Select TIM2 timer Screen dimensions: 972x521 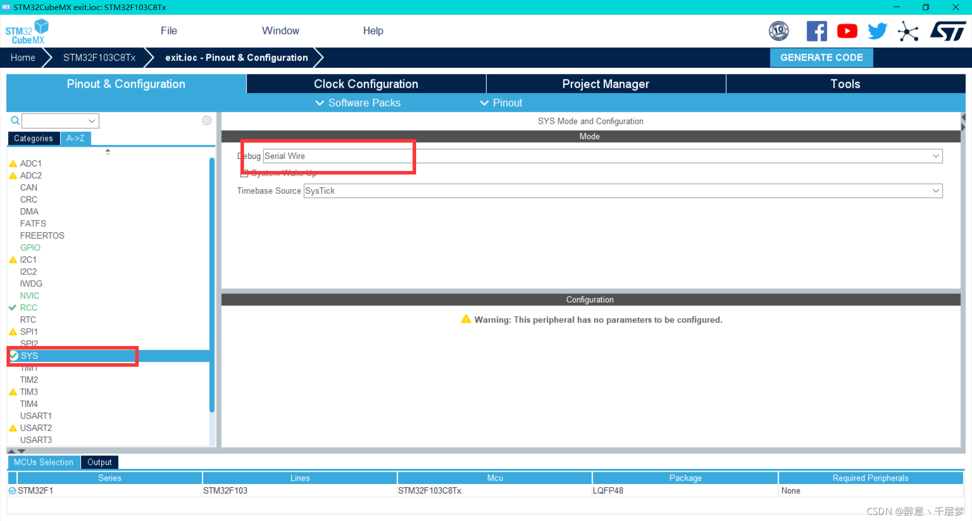click(x=29, y=380)
